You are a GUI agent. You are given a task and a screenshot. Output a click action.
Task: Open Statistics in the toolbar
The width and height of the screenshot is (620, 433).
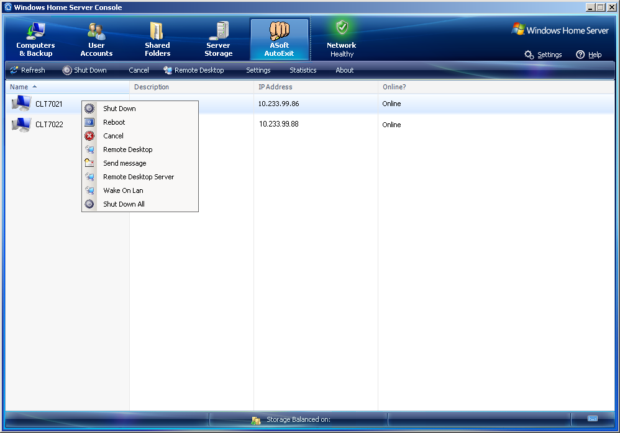pos(303,70)
